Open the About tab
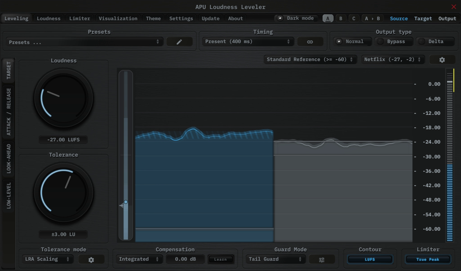Viewport: 461px width, 271px height. (235, 18)
